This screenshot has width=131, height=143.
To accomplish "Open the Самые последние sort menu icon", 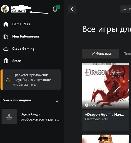I will [x=58, y=101].
